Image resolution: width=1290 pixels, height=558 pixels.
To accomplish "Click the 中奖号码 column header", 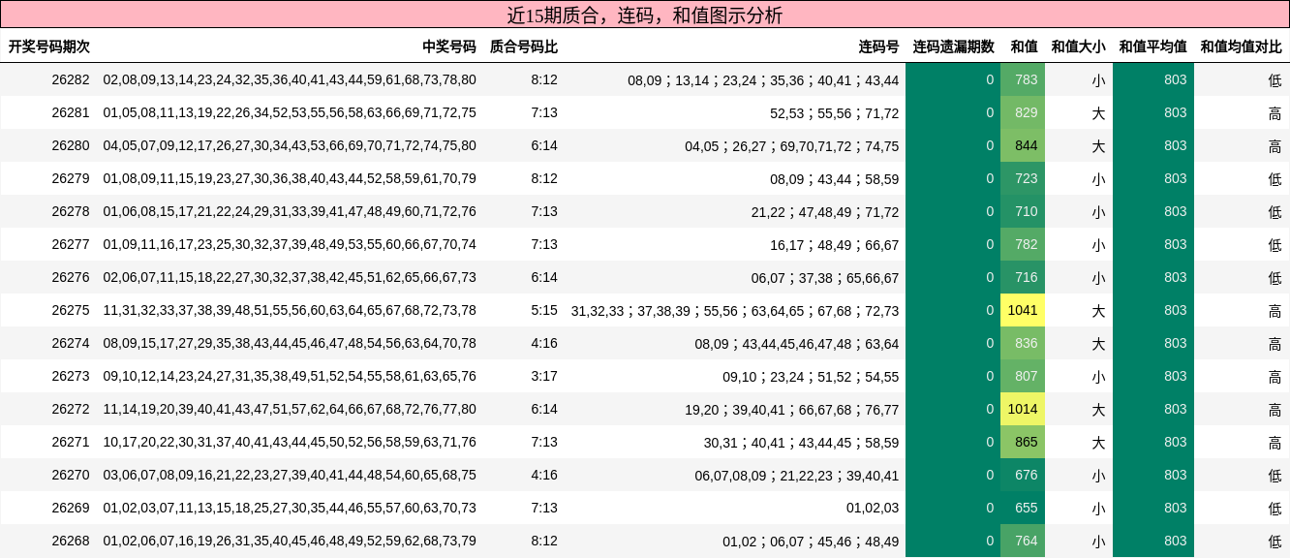I will pos(449,46).
